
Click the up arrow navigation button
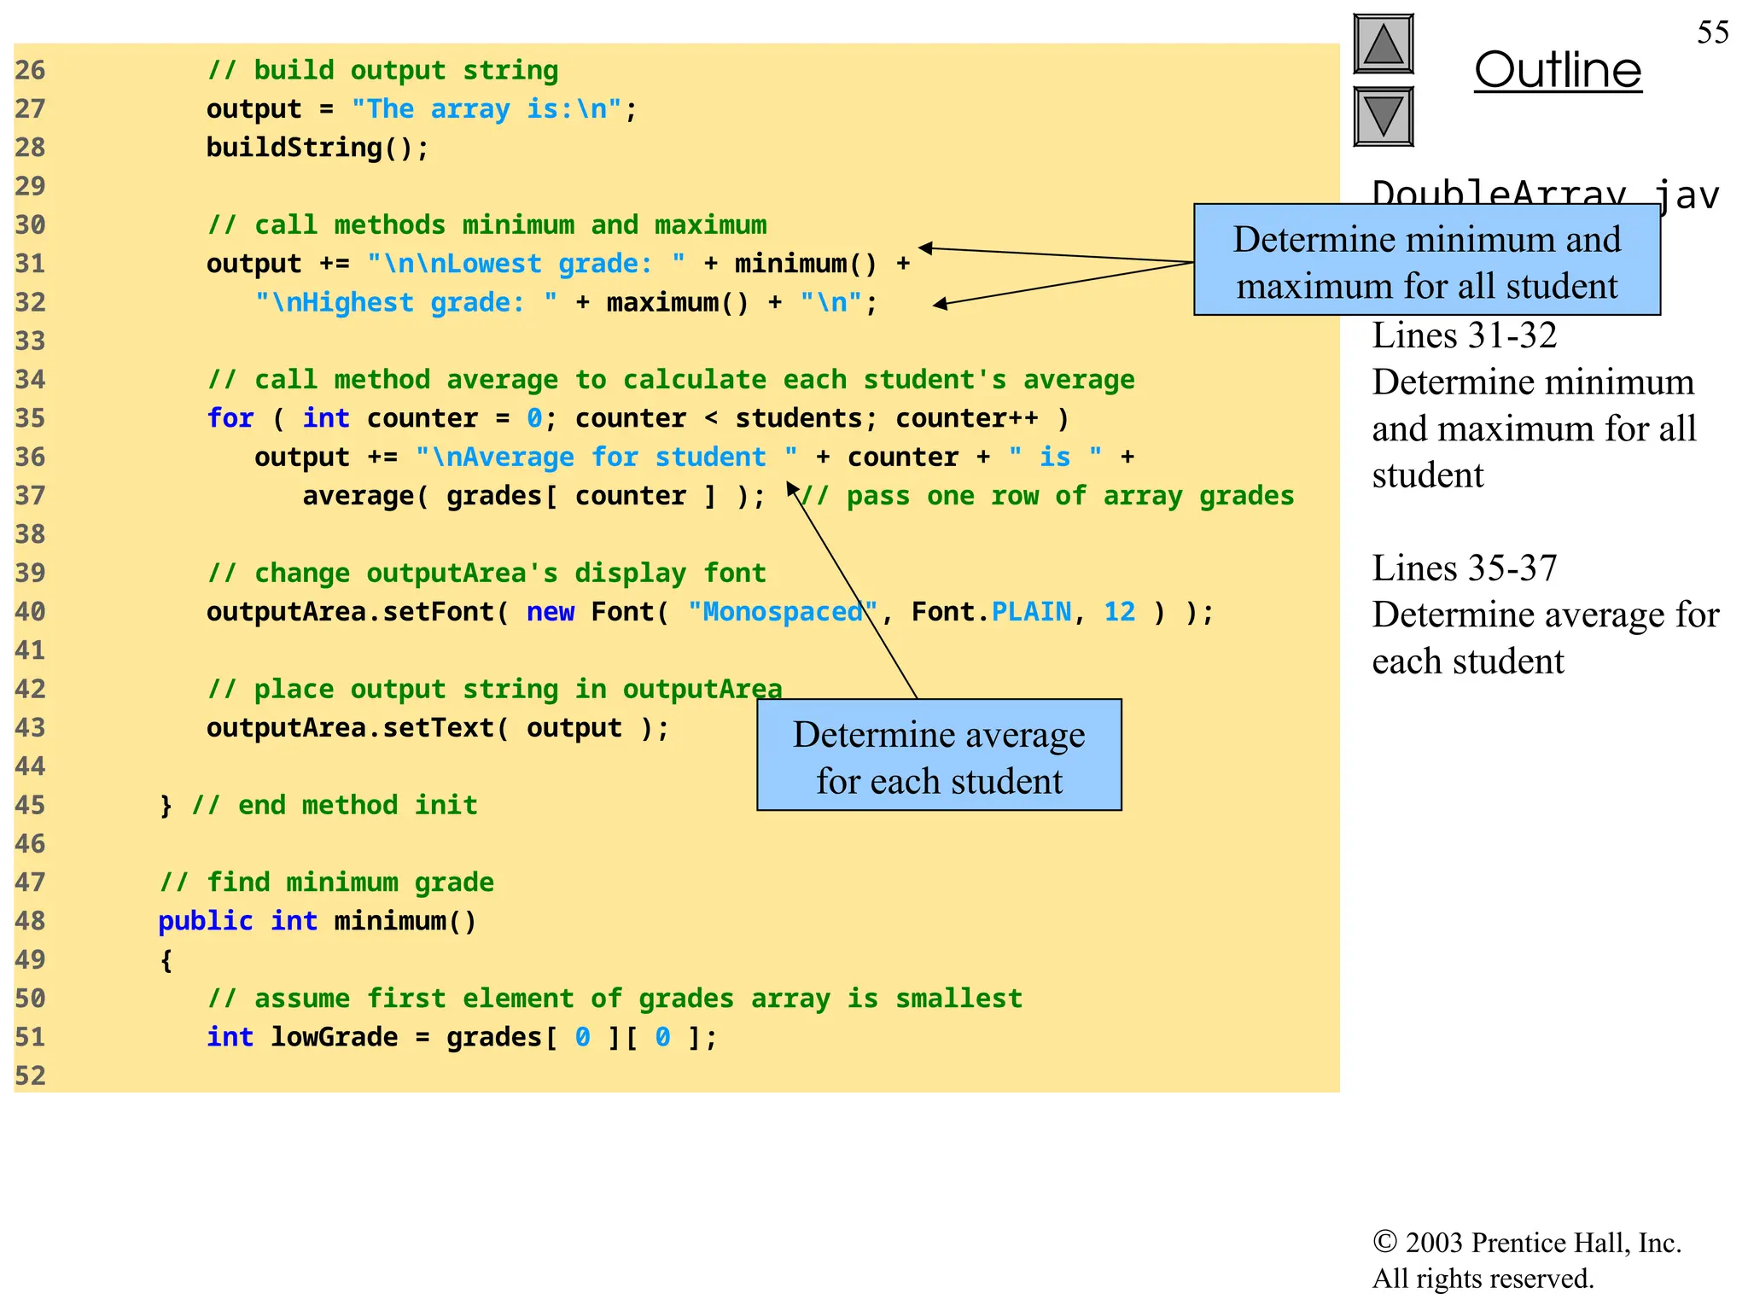coord(1383,44)
